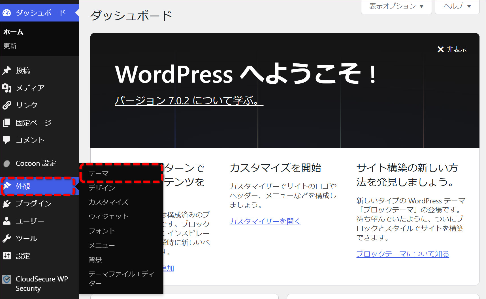Click the user silhouette icon beside ユーザー
Screen dimensions: 486x299
(x=7, y=221)
